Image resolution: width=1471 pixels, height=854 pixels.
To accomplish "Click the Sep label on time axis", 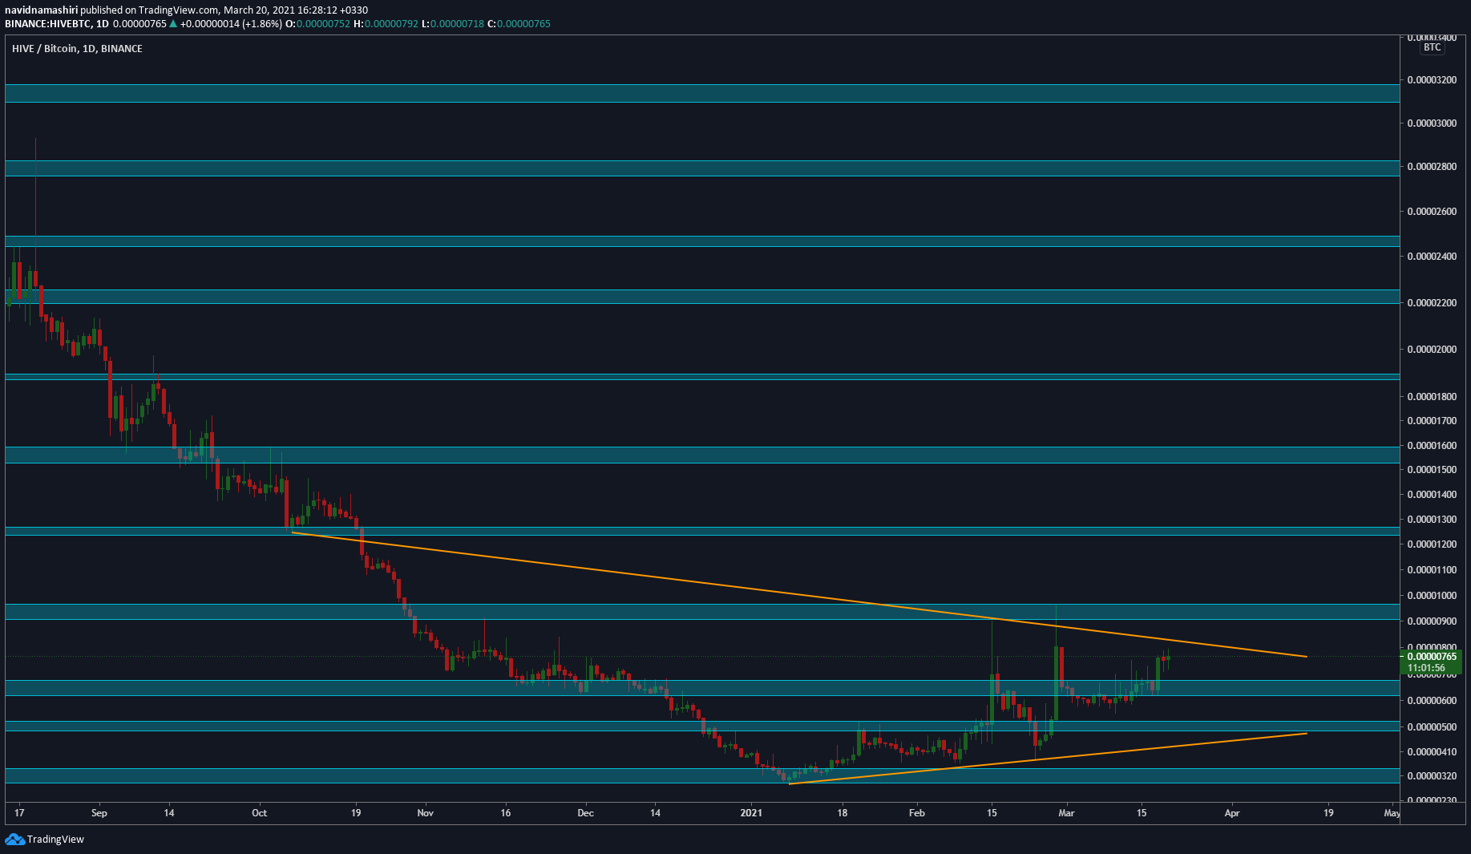I will point(99,813).
